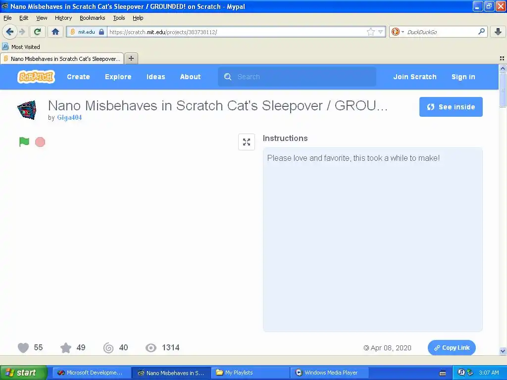Click the green flag to start project
Viewport: 507px width, 380px height.
click(x=24, y=142)
